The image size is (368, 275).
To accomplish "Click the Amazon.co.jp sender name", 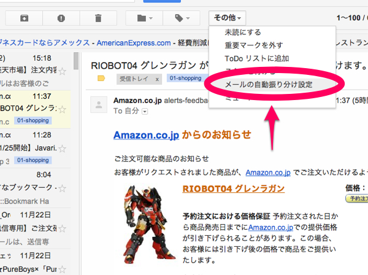I will [x=137, y=101].
